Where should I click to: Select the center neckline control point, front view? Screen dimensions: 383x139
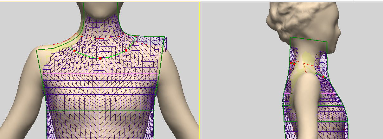(100, 58)
